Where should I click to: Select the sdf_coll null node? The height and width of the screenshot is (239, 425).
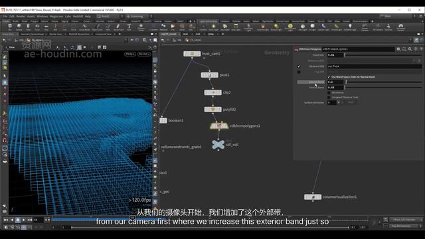[x=218, y=145]
